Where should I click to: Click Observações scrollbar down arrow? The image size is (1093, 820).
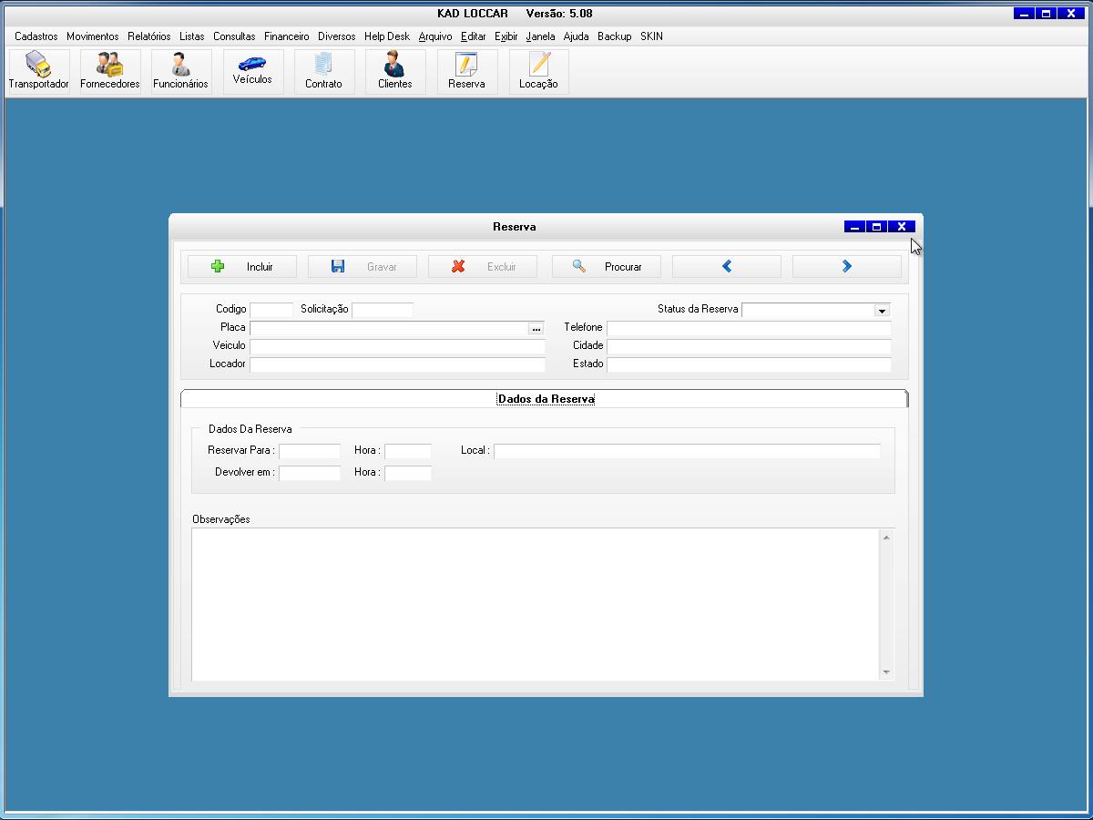pyautogui.click(x=886, y=672)
